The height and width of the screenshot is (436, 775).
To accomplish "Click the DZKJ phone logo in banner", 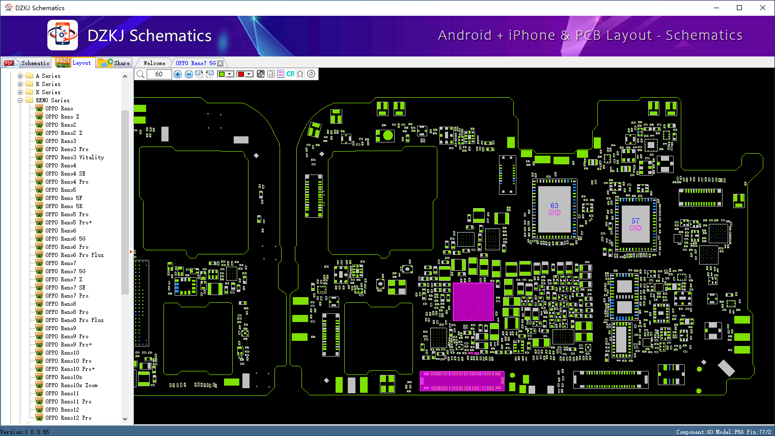I will [x=63, y=35].
